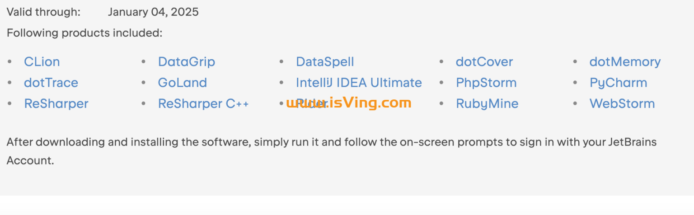Open the CLion product link
This screenshot has width=694, height=215.
click(42, 62)
